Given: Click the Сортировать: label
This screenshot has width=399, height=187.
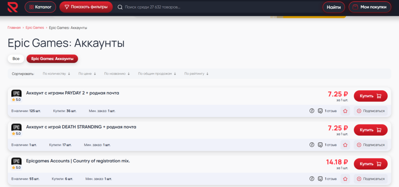Looking at the screenshot, I should (23, 73).
